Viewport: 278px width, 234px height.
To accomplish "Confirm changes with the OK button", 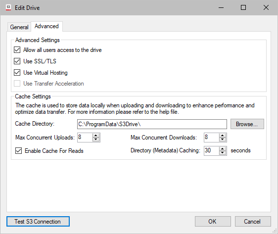I will [x=213, y=222].
